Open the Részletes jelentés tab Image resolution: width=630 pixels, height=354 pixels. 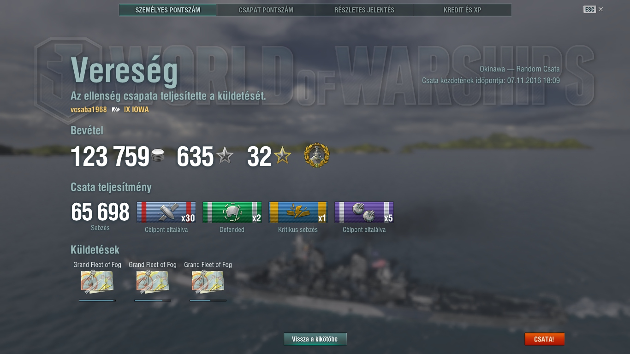pos(364,10)
